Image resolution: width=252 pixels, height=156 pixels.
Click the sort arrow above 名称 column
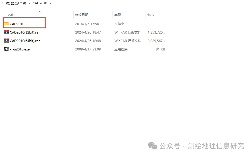pos(40,12)
